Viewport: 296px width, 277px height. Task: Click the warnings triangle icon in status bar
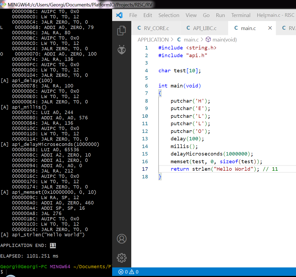click(132, 272)
